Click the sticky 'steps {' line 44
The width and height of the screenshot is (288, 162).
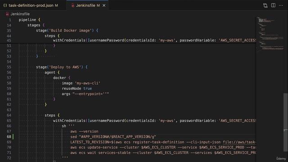tap(52, 36)
